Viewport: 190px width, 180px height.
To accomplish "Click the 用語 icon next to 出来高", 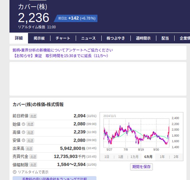I will tap(29, 148).
